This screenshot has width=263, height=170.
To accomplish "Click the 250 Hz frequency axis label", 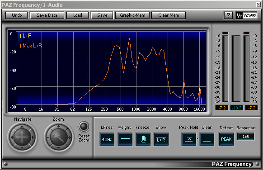I will point(104,109).
